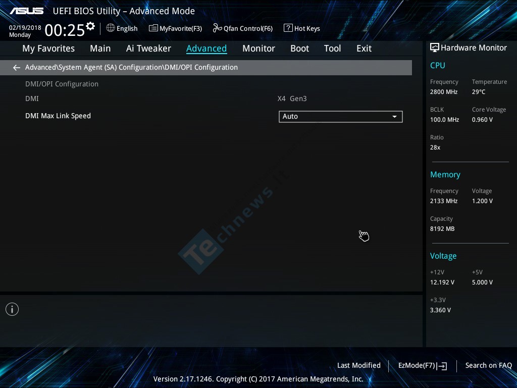517x388 pixels.
Task: Open the Boot tab
Action: 300,48
